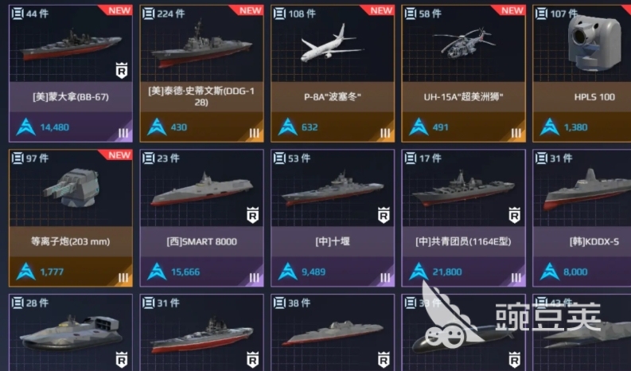Click the 9,489 price on 十堰 card

pos(314,272)
